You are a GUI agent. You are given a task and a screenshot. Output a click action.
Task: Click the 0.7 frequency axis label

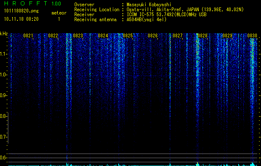pos(3,137)
